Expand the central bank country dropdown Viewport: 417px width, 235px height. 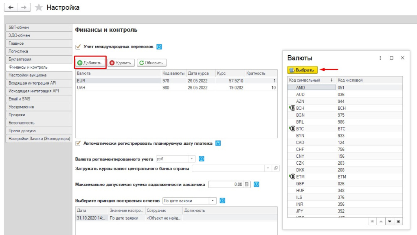268,168
